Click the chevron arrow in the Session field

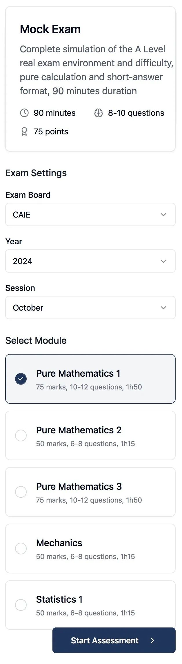point(163,308)
